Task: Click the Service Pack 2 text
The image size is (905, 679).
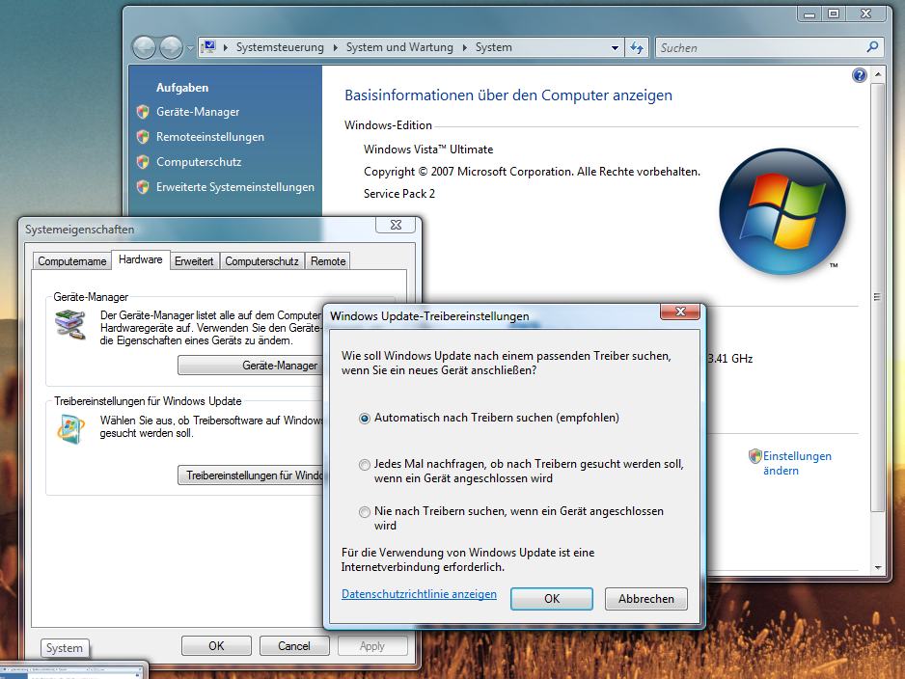Action: point(399,194)
